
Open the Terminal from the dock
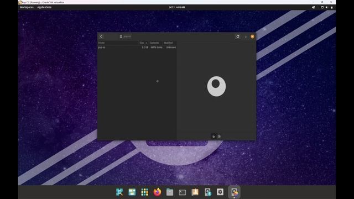point(183,192)
